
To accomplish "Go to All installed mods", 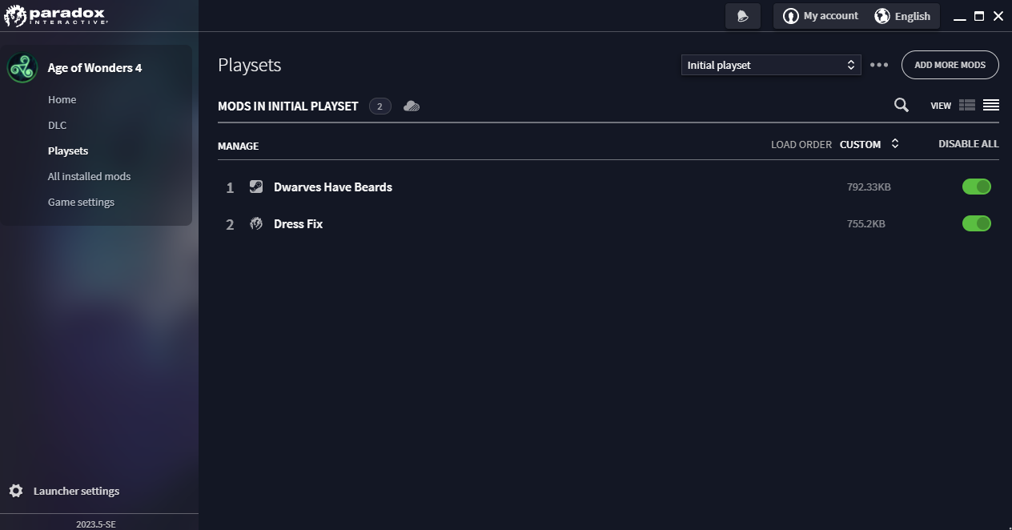I will (89, 176).
